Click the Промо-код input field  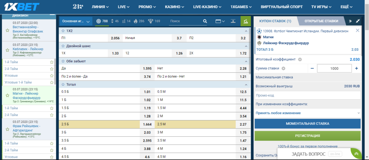point(308,95)
